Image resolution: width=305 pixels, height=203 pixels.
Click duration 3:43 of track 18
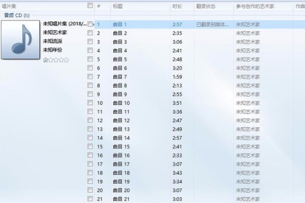point(177,173)
